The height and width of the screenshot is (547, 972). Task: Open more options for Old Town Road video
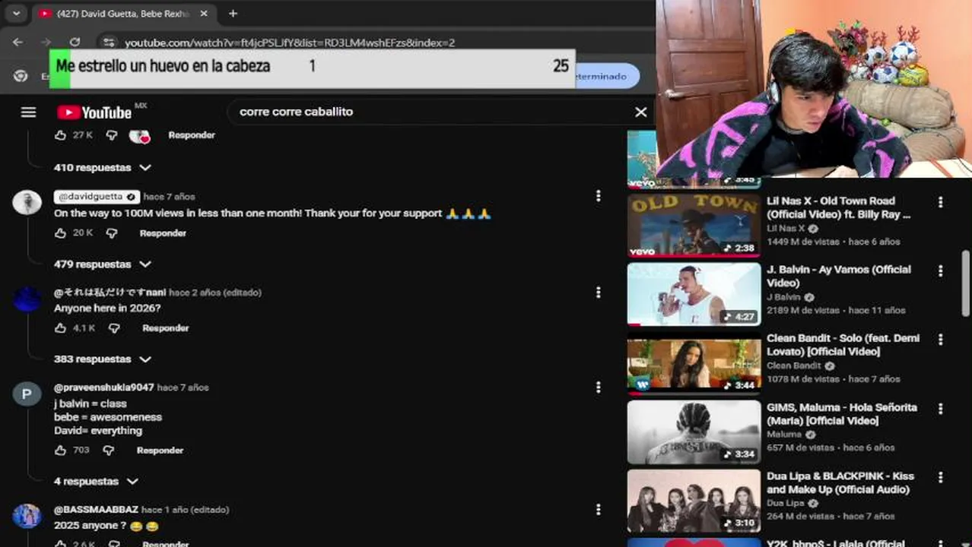(x=941, y=202)
